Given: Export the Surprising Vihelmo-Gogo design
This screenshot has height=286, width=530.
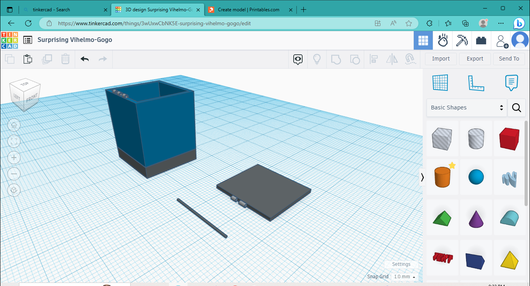Looking at the screenshot, I should point(475,59).
